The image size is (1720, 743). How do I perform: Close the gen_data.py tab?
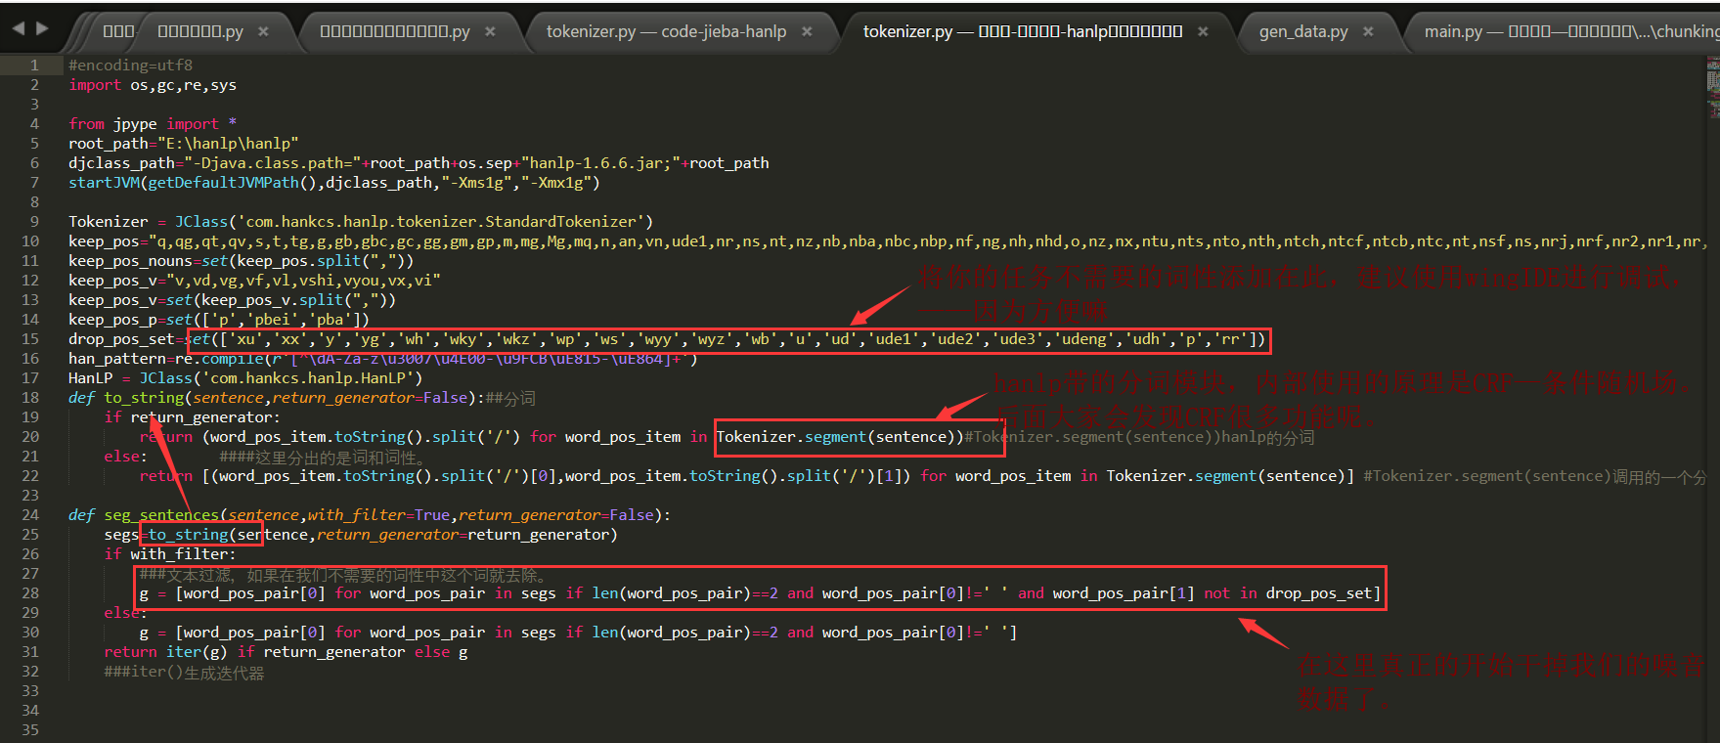click(1368, 31)
